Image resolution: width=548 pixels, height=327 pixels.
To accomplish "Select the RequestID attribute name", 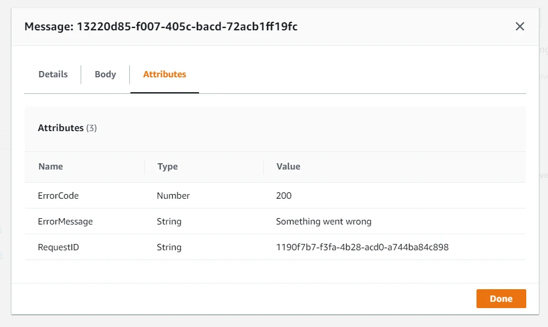I will [58, 247].
